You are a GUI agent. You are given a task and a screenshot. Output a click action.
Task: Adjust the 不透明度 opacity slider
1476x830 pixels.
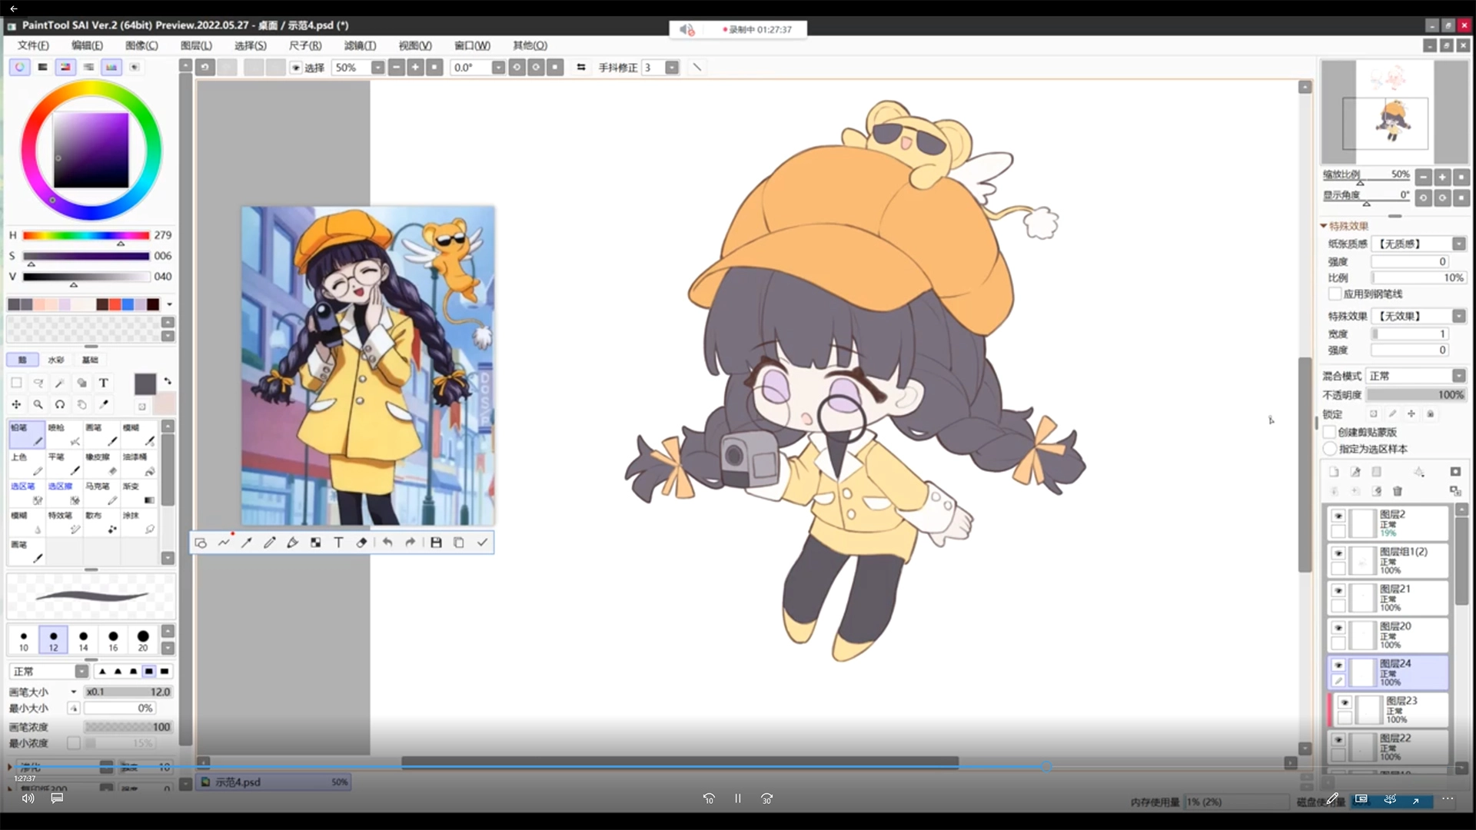[1415, 395]
